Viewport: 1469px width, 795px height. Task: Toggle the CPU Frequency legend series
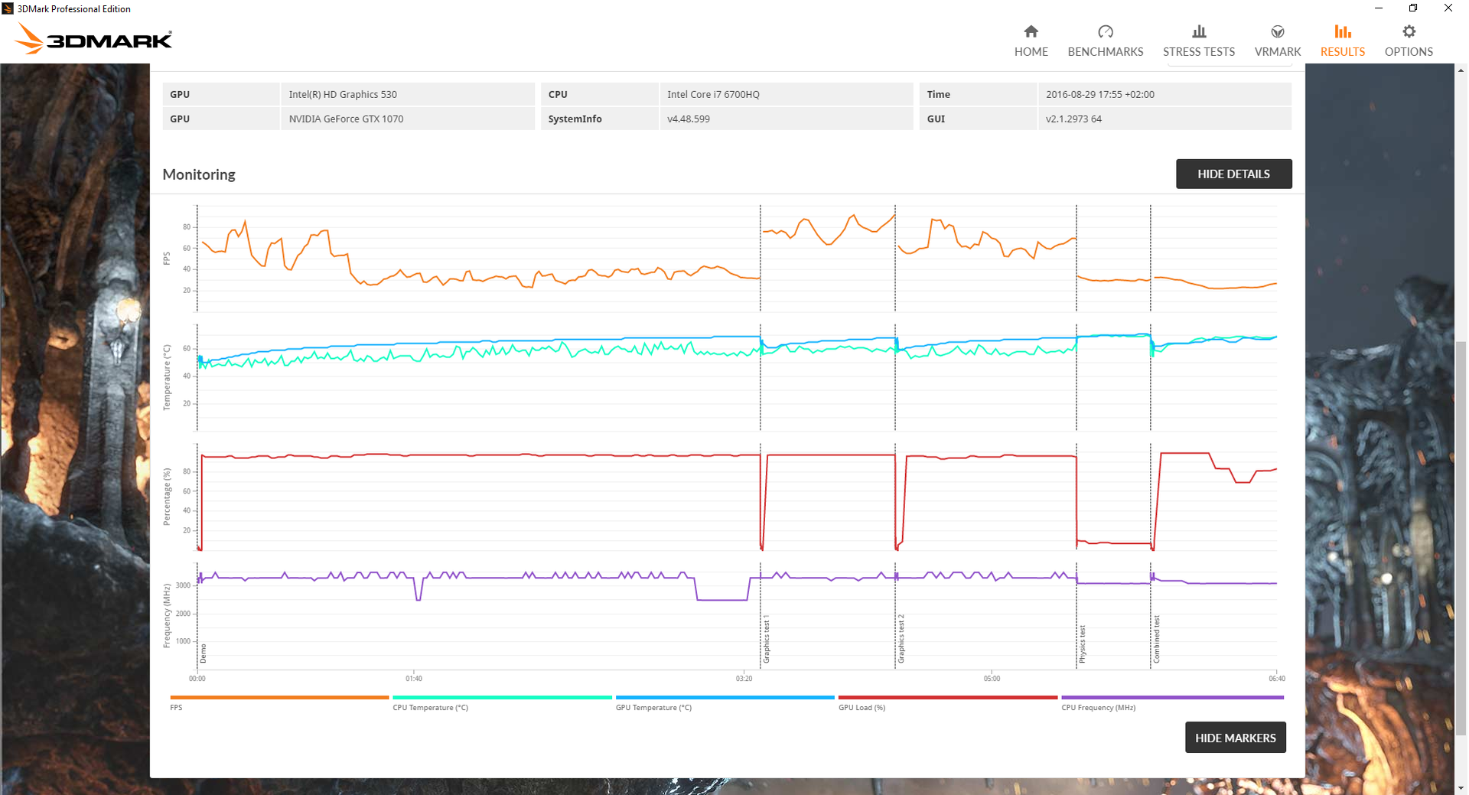point(1098,708)
